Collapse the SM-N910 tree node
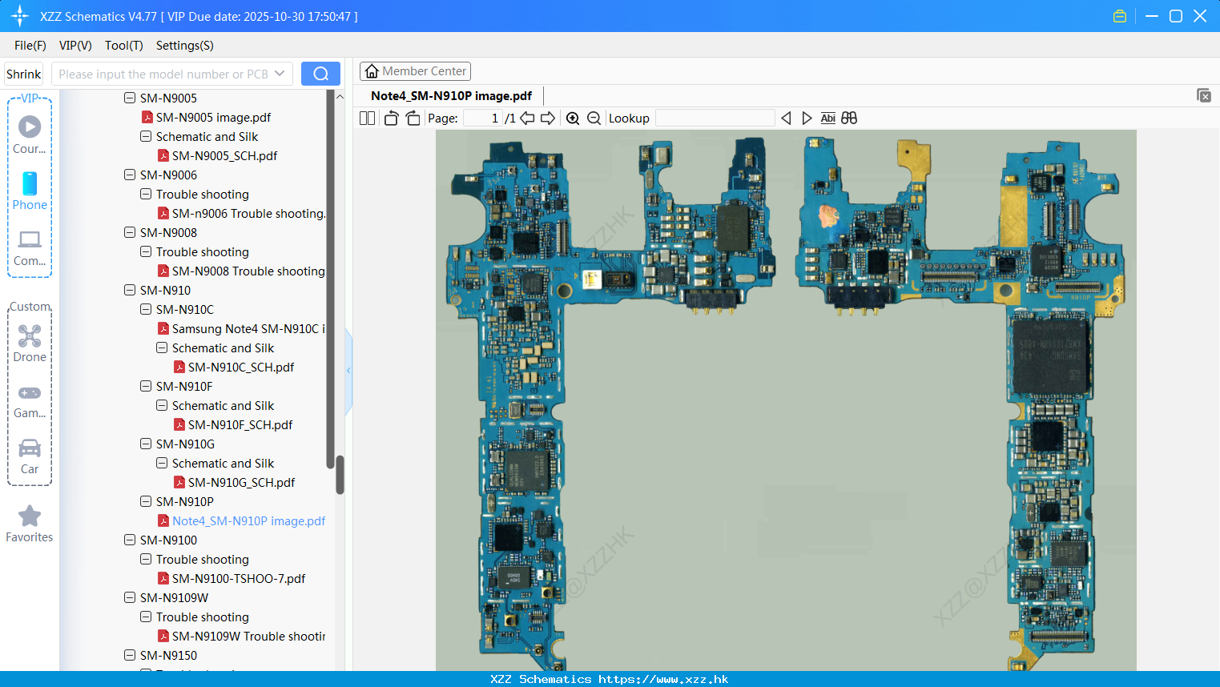The height and width of the screenshot is (687, 1220). 130,290
